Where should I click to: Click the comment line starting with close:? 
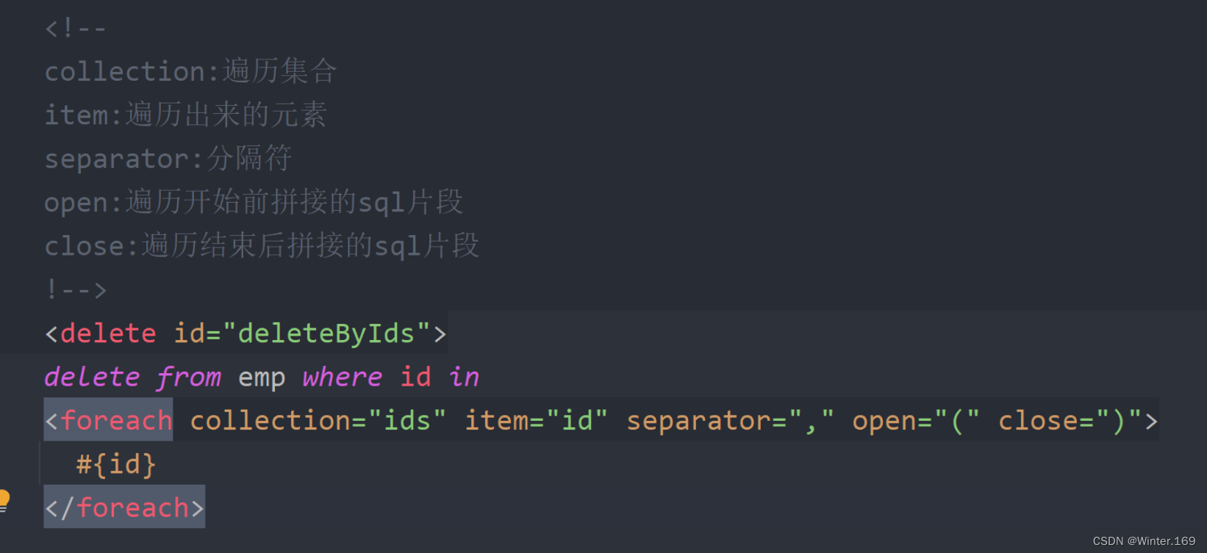tap(262, 245)
